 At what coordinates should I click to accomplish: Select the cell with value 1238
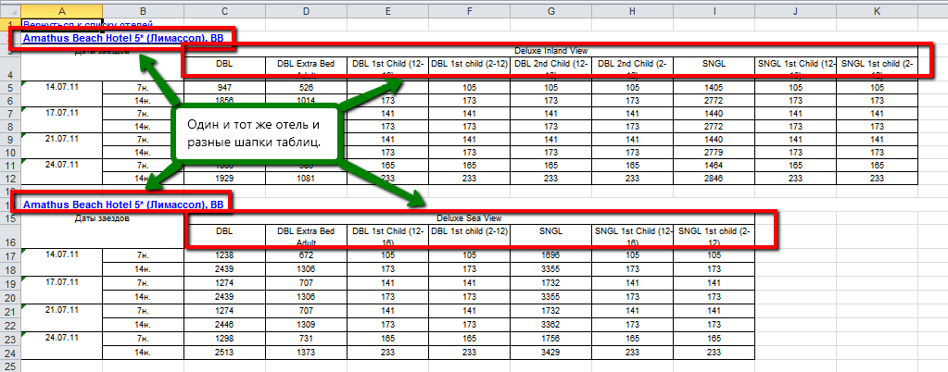224,255
